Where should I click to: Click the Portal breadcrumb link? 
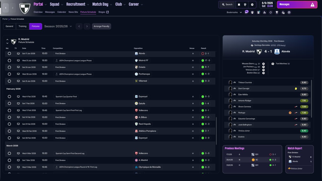tap(5, 19)
